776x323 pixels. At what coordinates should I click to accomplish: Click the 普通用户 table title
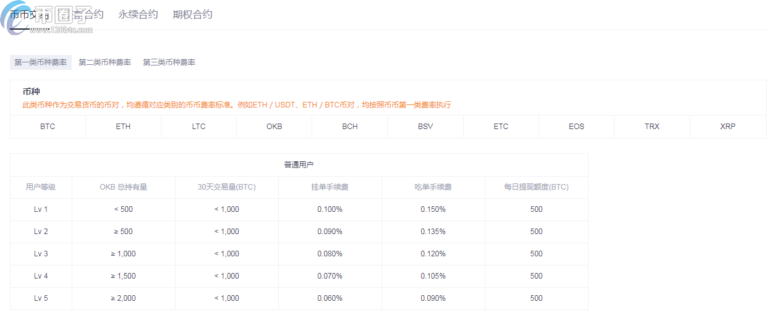click(299, 165)
